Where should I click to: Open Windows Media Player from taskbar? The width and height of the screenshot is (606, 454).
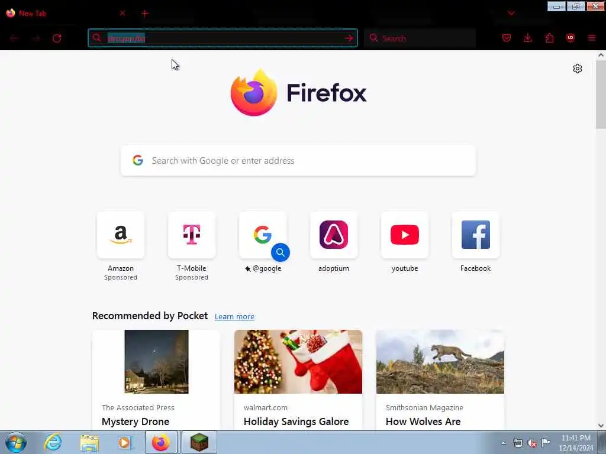pyautogui.click(x=124, y=442)
